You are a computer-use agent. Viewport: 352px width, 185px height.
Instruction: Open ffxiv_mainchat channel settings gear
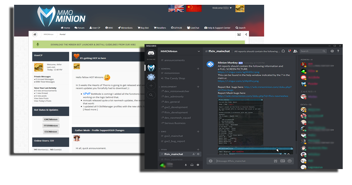click(198, 154)
